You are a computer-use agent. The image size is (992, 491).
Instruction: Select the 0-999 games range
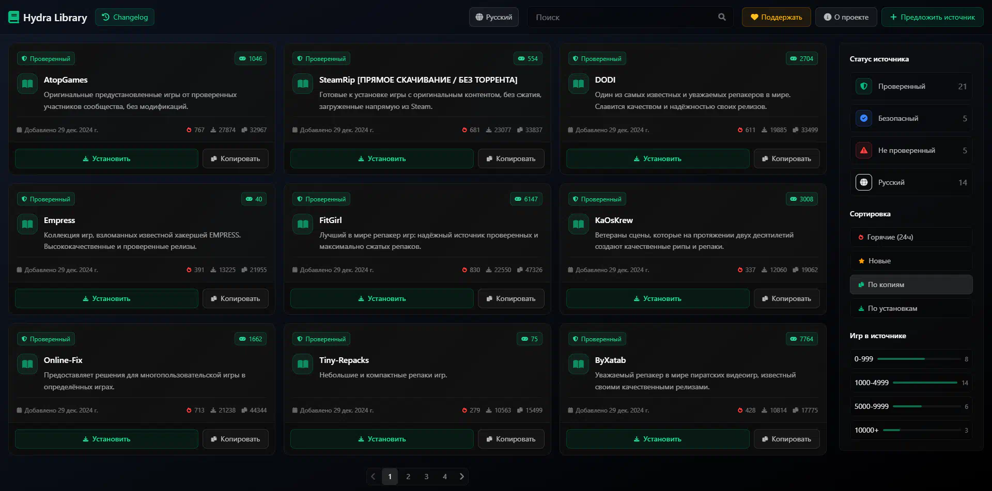[911, 359]
